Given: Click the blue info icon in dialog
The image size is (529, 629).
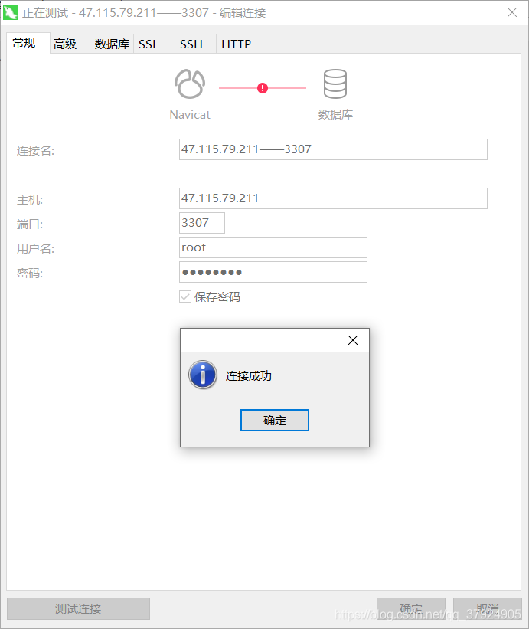Looking at the screenshot, I should point(203,375).
